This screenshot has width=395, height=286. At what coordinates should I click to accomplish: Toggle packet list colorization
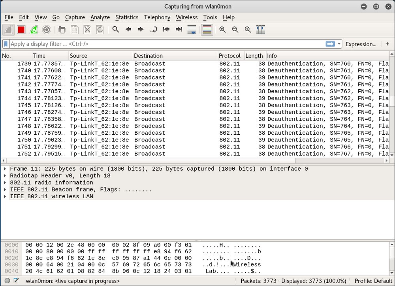207,30
